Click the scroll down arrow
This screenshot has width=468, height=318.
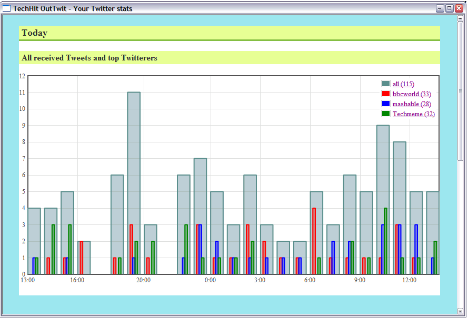pos(460,311)
